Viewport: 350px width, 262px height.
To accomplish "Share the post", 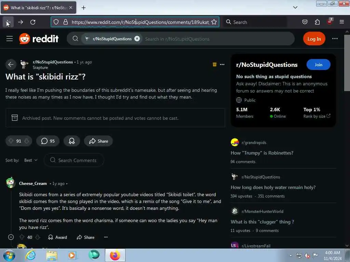I will (x=98, y=141).
